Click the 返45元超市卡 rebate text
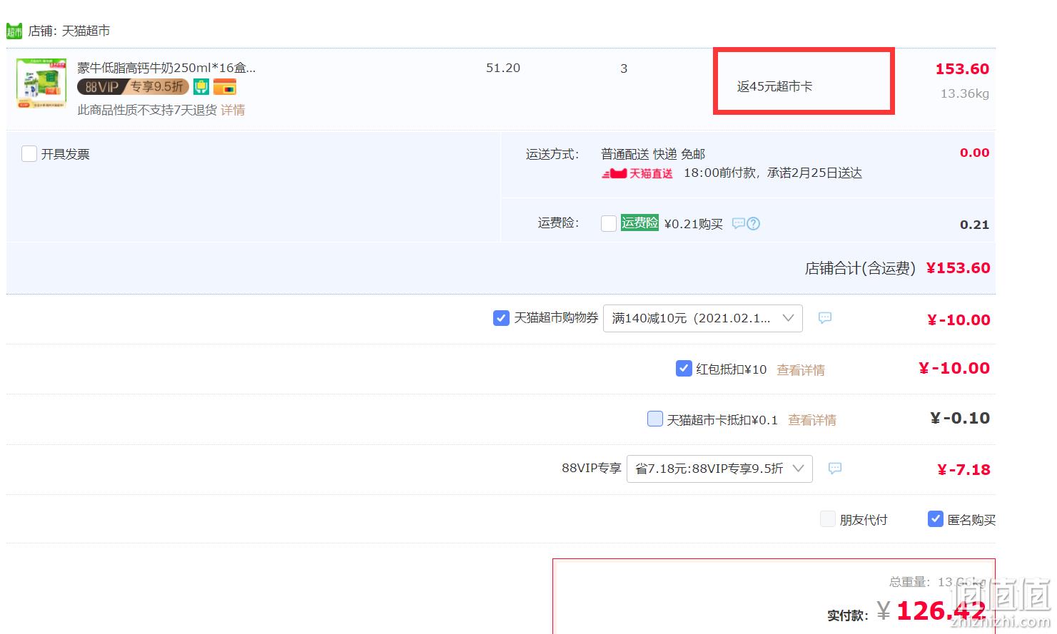The width and height of the screenshot is (1057, 634). (x=774, y=86)
